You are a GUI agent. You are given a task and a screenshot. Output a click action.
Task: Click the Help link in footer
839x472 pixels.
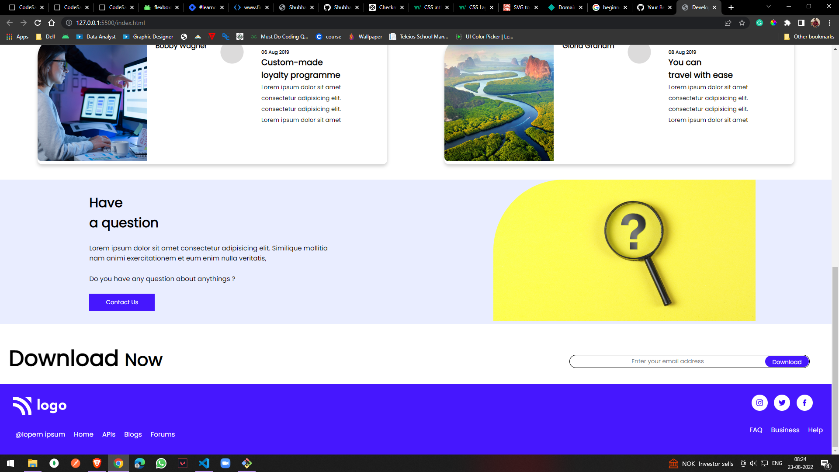pyautogui.click(x=815, y=430)
